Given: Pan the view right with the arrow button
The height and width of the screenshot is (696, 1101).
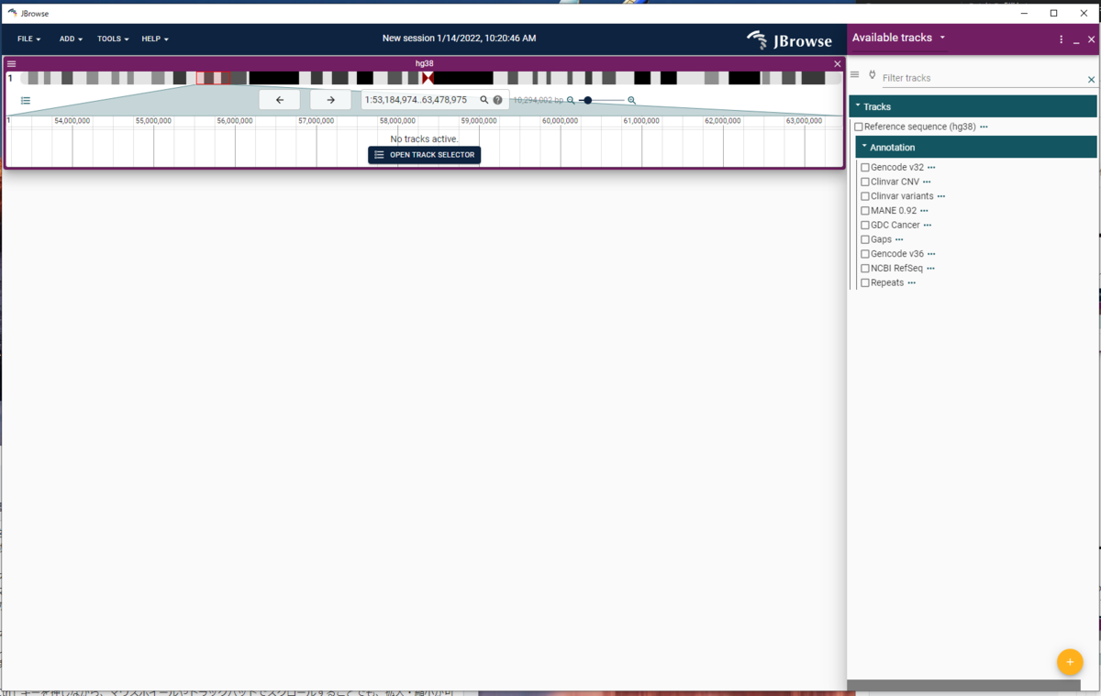Looking at the screenshot, I should point(330,100).
